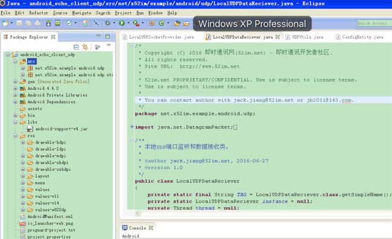Open the Window menu
The width and height of the screenshot is (392, 239).
[x=156, y=13]
